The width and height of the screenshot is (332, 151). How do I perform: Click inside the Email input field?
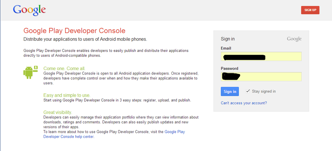coord(261,57)
